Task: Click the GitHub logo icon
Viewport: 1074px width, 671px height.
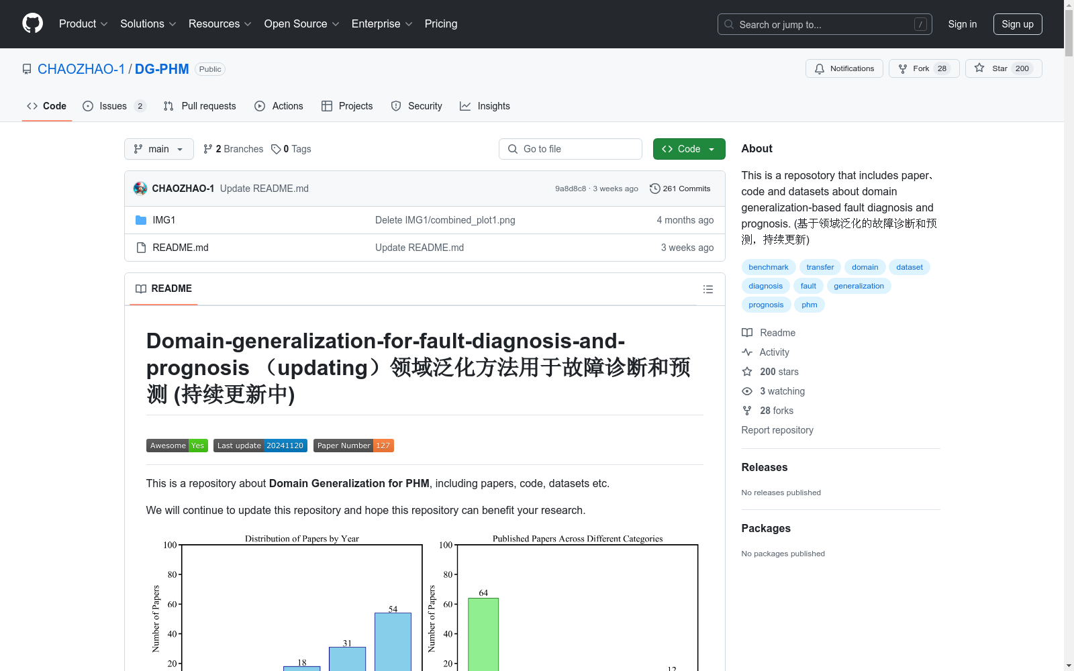Action: 32,23
